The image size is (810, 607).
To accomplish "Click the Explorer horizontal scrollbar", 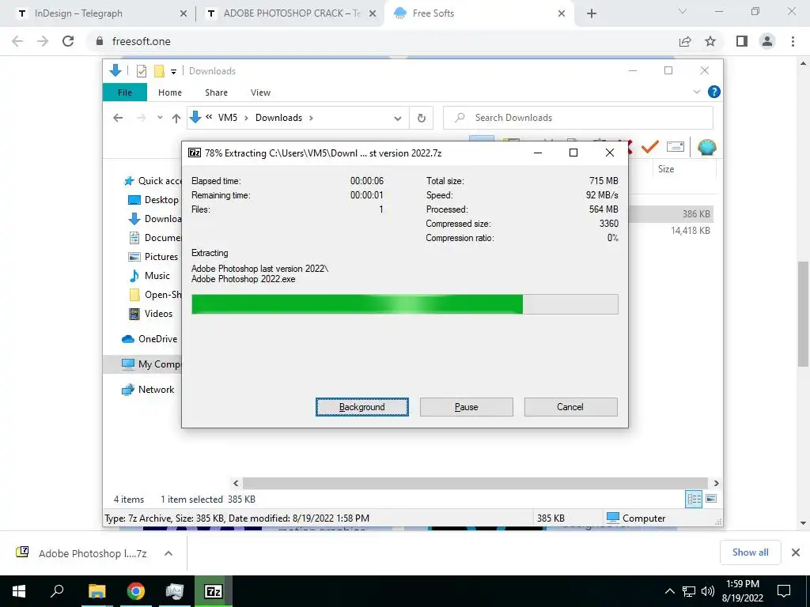I will 475,483.
